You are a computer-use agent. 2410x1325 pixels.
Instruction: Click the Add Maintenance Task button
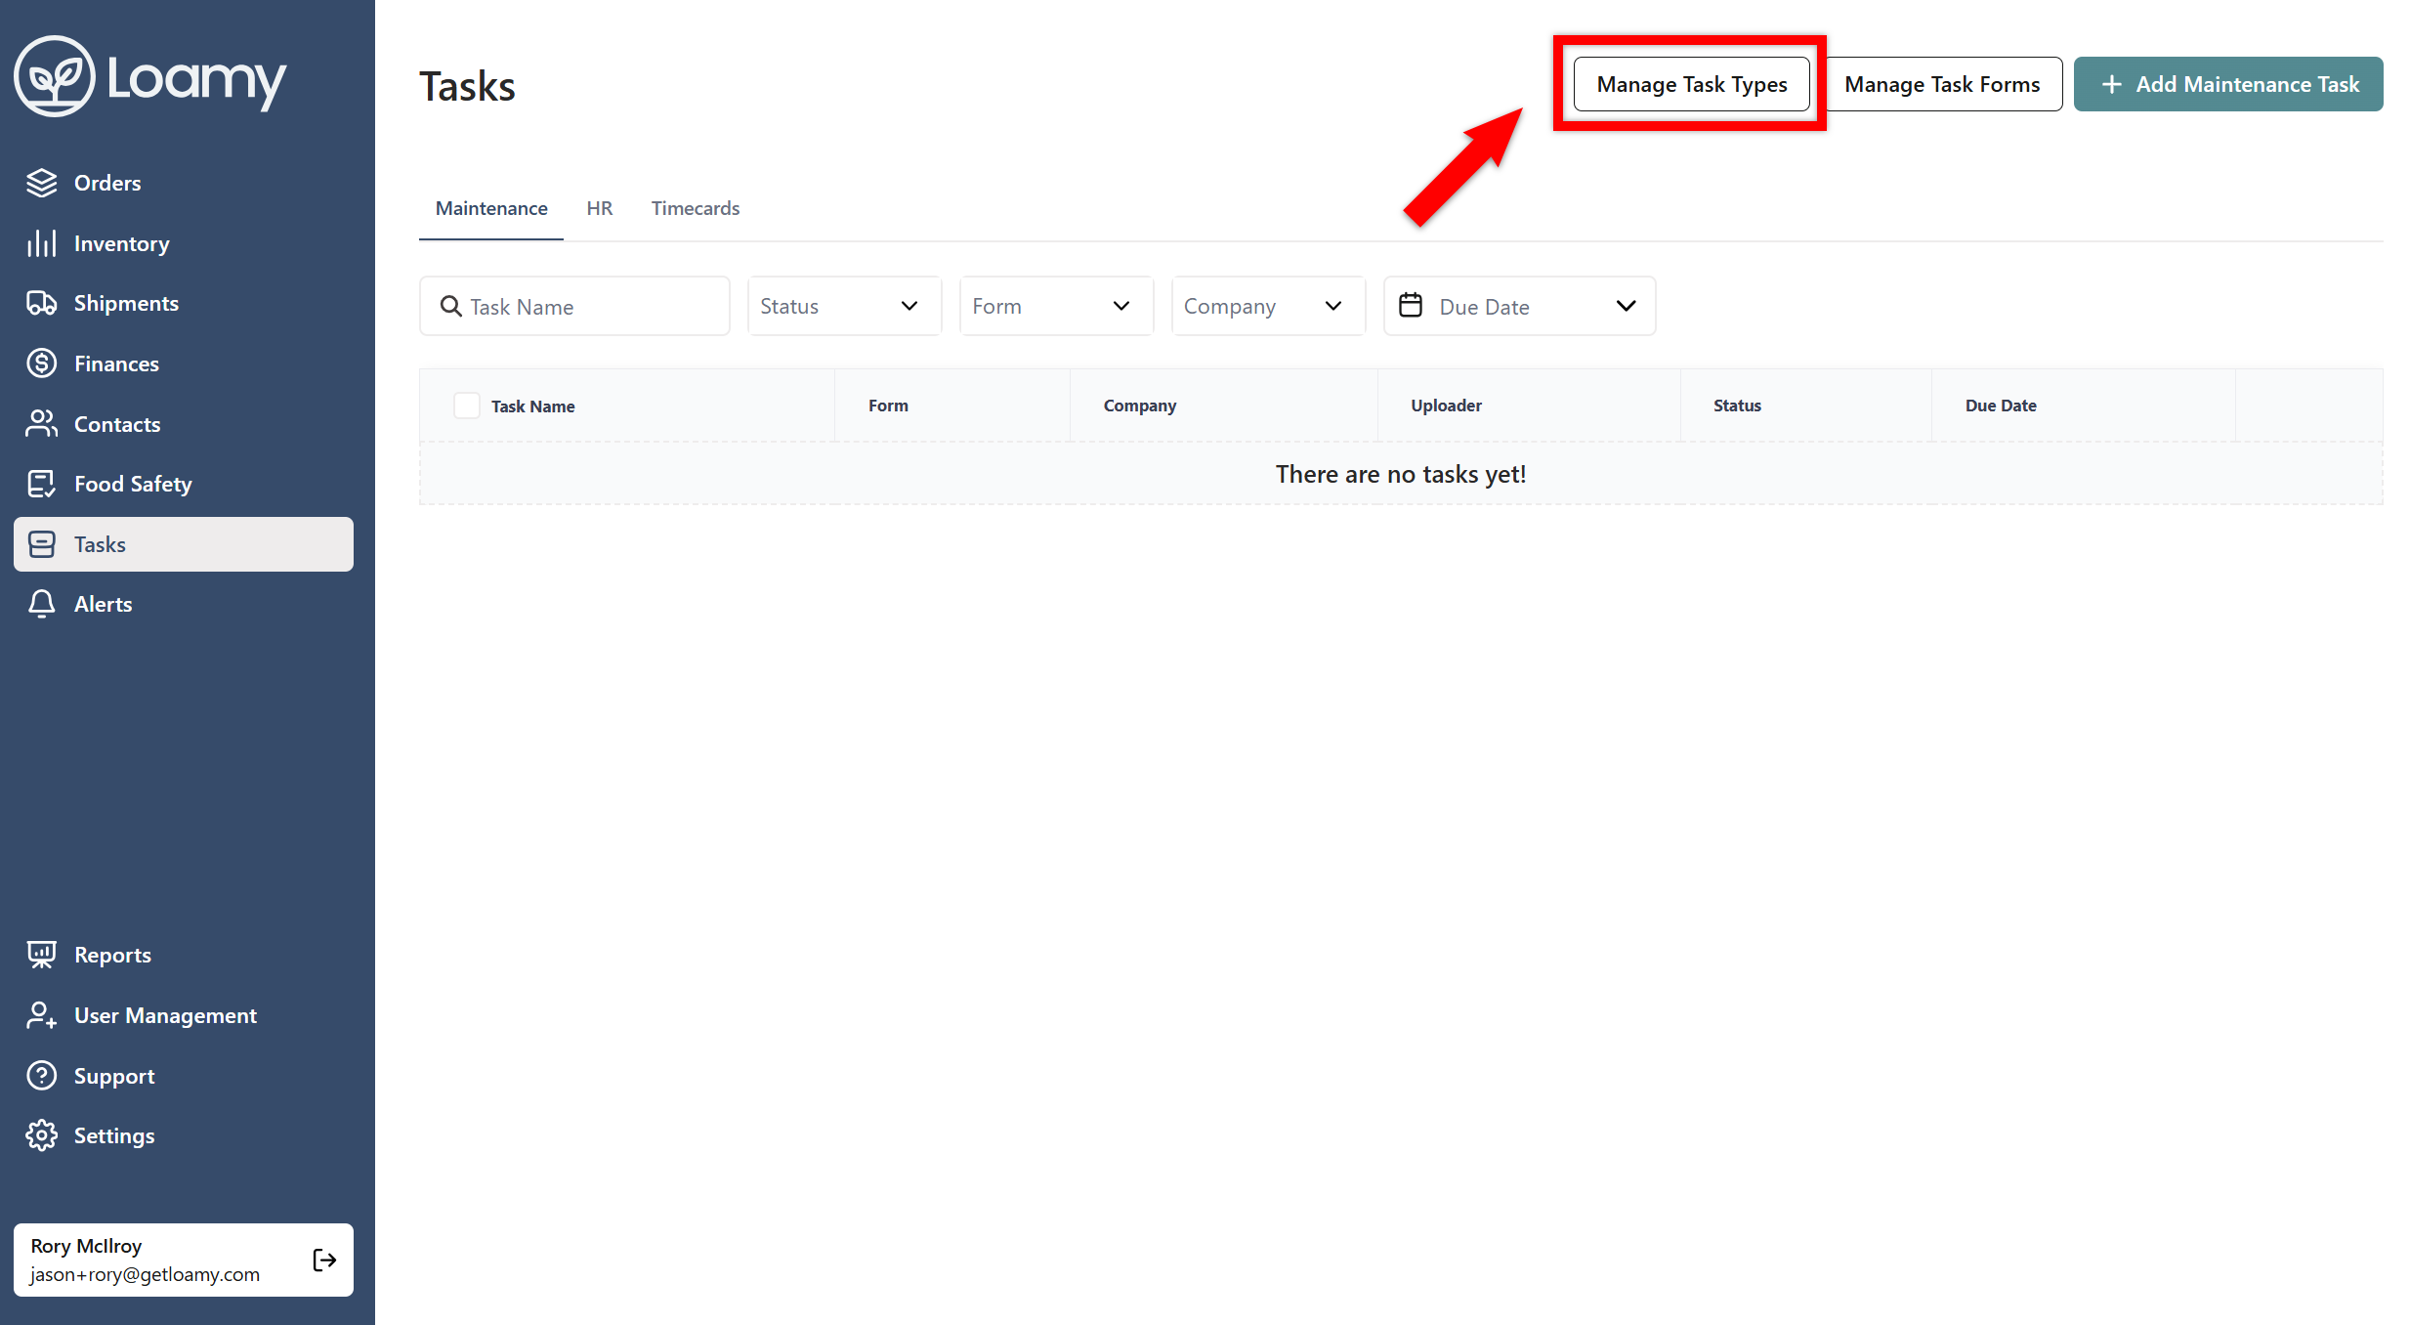[2227, 84]
